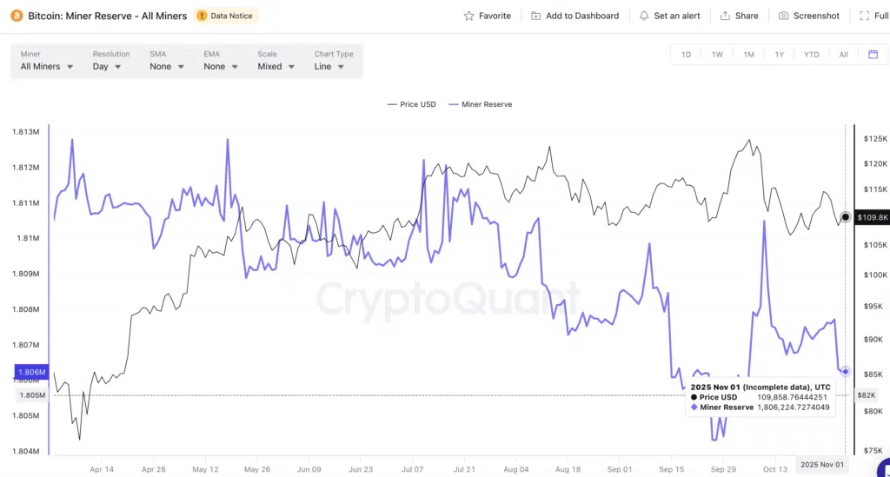Expand the Scale dropdown set to Mixed
Viewport: 890px width, 477px height.
(x=276, y=66)
